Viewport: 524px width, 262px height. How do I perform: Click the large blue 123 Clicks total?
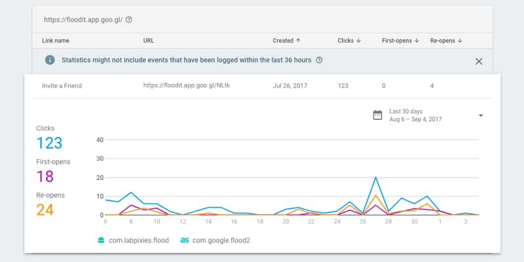[x=50, y=143]
